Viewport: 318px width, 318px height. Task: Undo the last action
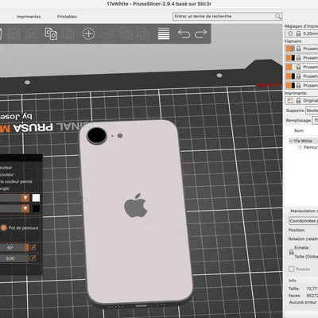[x=184, y=33]
